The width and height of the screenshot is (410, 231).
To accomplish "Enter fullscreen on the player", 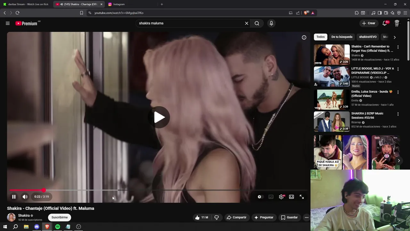I will point(302,197).
